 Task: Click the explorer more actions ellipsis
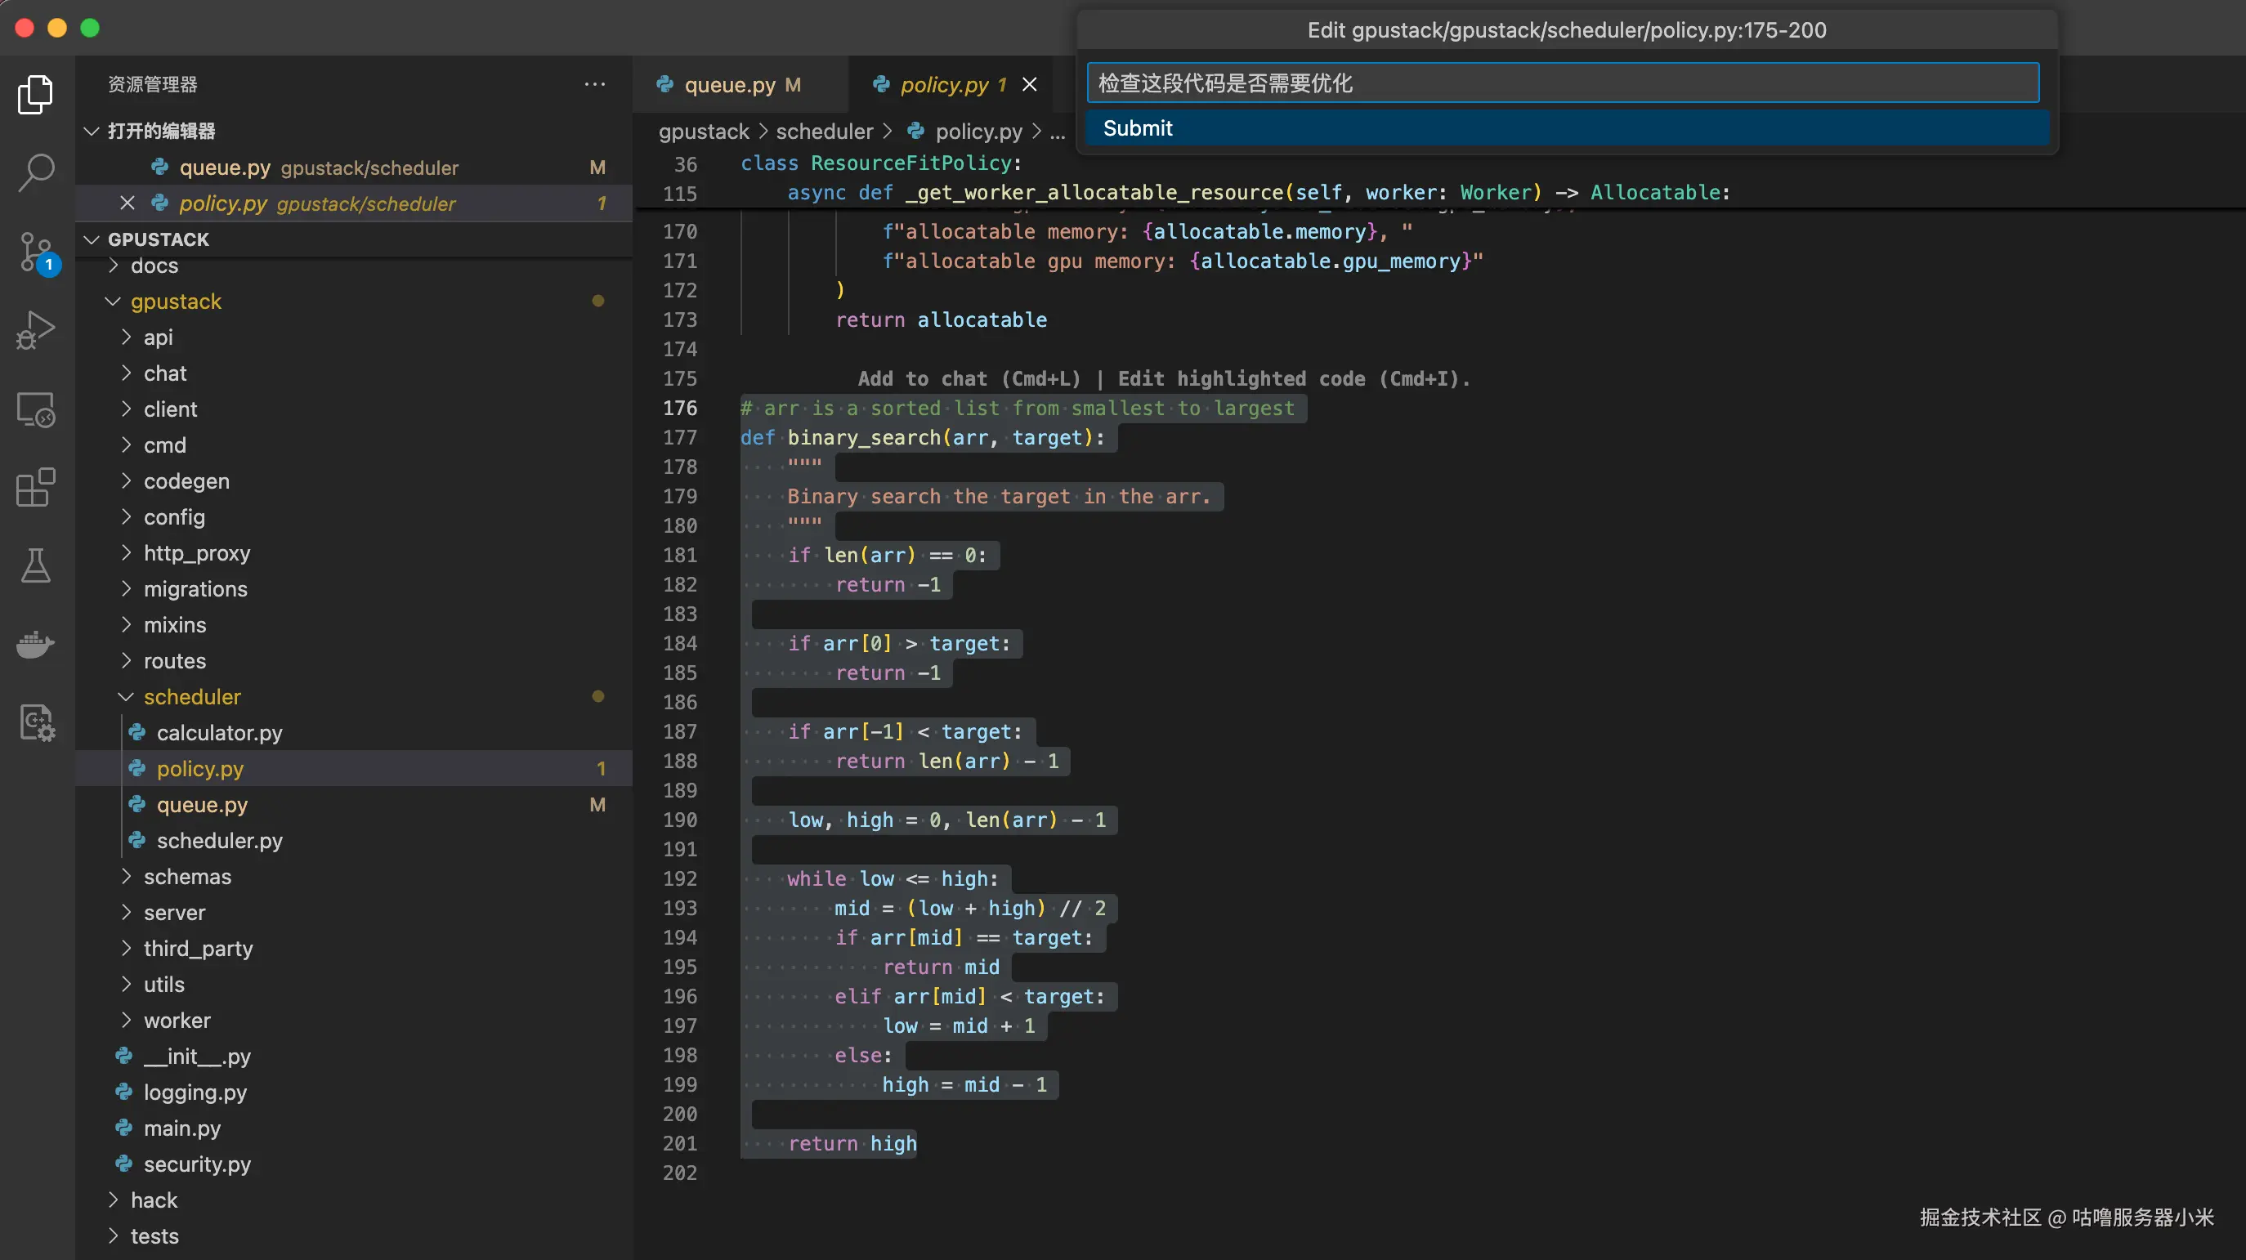click(595, 85)
